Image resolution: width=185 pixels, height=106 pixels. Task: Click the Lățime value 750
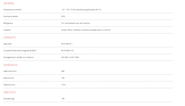(63, 78)
